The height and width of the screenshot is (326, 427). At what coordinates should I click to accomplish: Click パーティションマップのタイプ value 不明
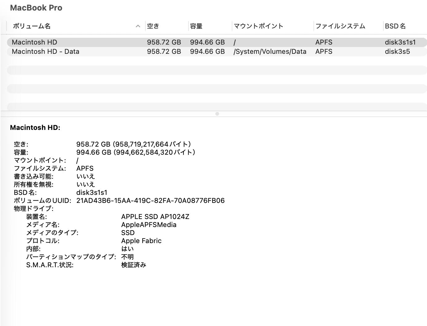[x=127, y=257]
